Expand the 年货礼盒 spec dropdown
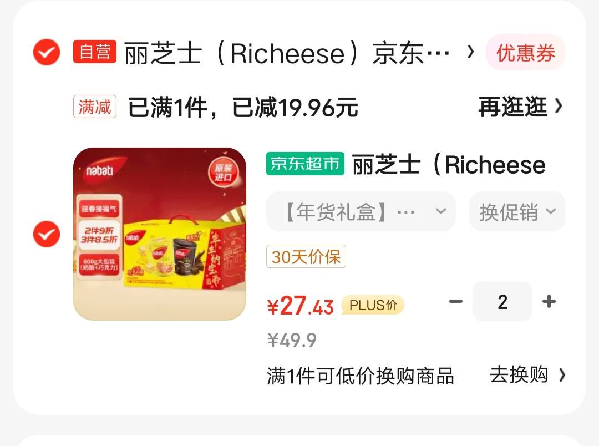The width and height of the screenshot is (599, 446). click(361, 211)
